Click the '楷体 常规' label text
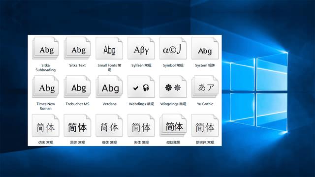315x177 pixels. [x=109, y=143]
